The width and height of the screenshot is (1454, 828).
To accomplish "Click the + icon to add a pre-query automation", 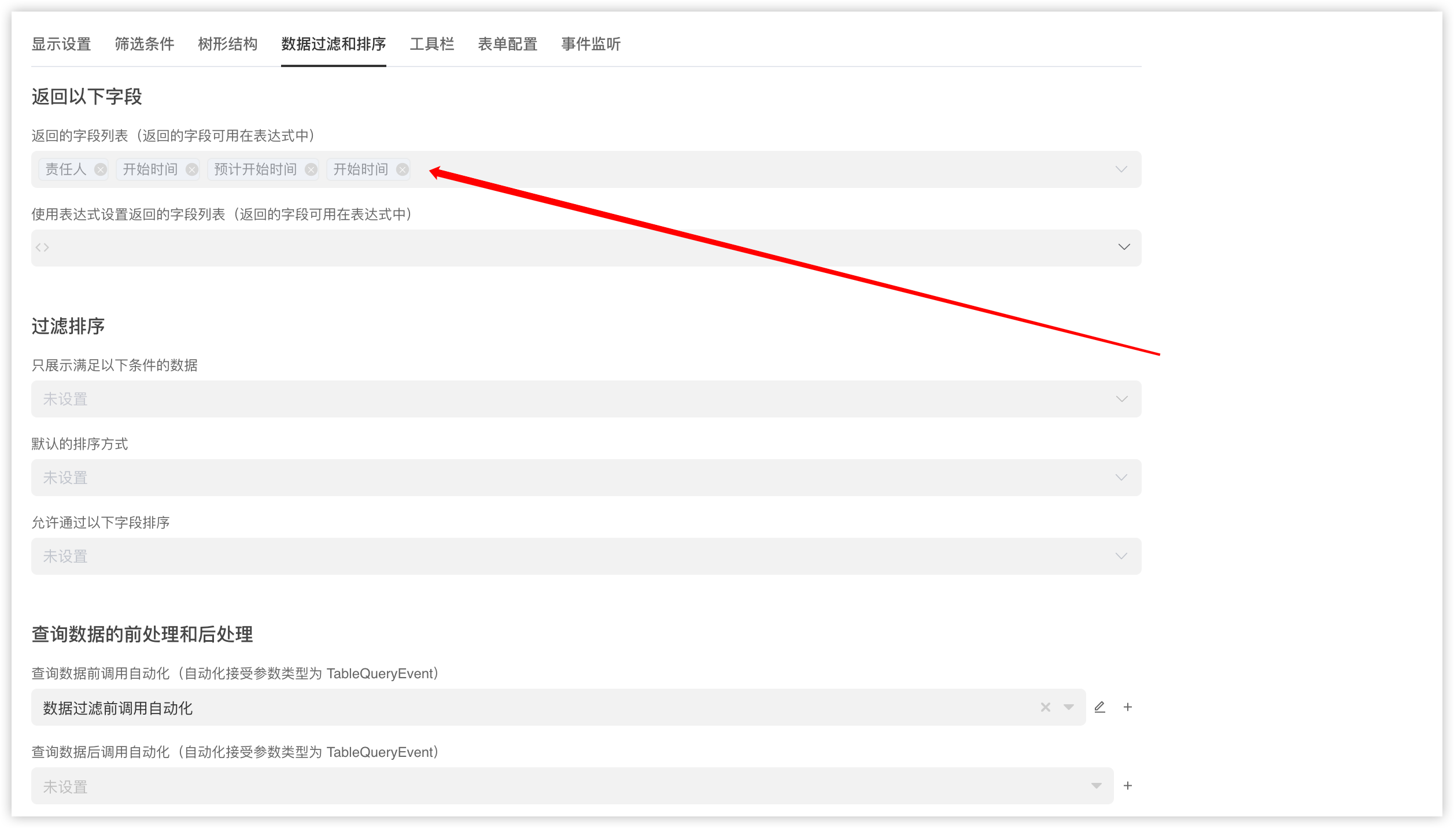I will coord(1127,707).
